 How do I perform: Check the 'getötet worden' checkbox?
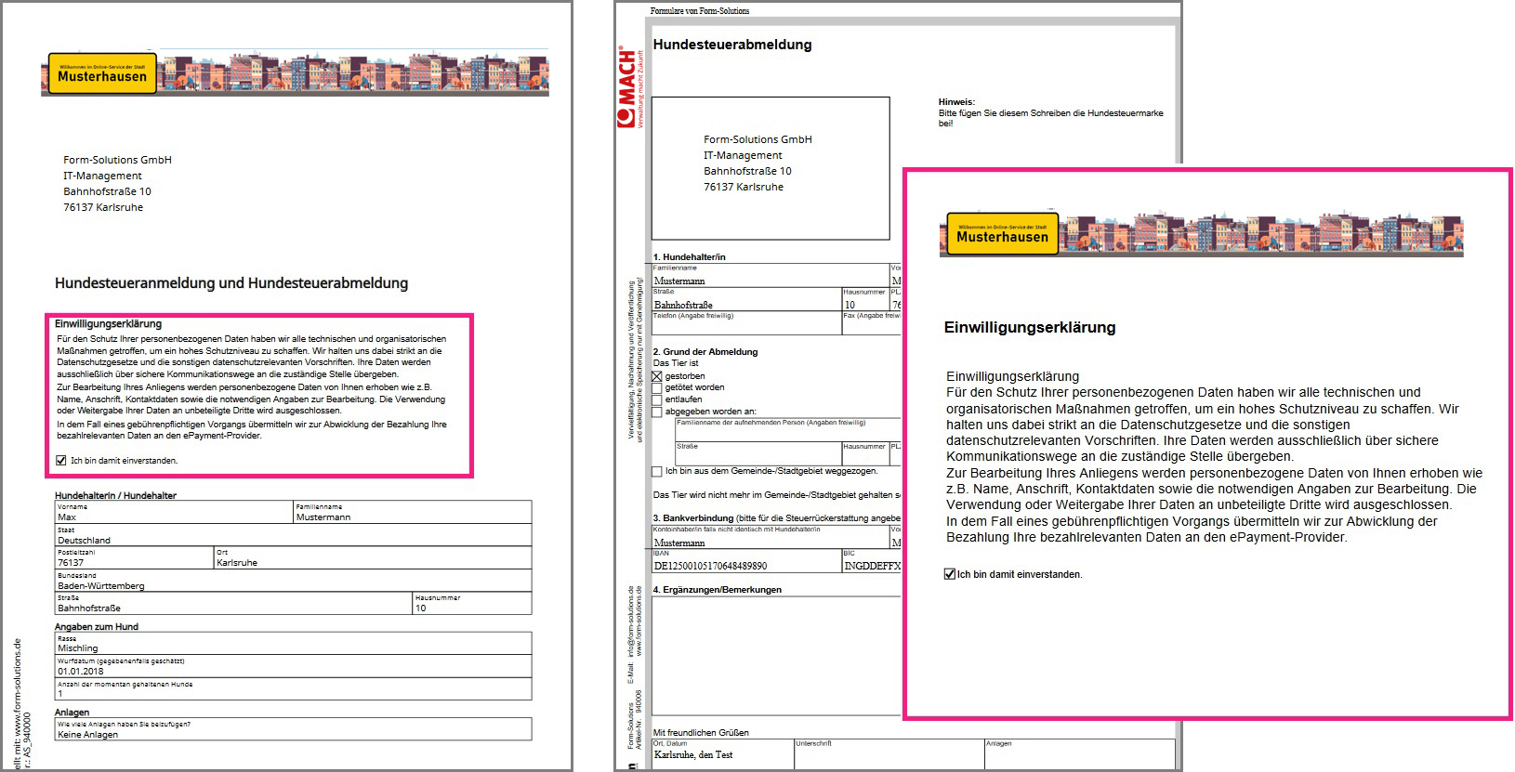click(x=657, y=388)
